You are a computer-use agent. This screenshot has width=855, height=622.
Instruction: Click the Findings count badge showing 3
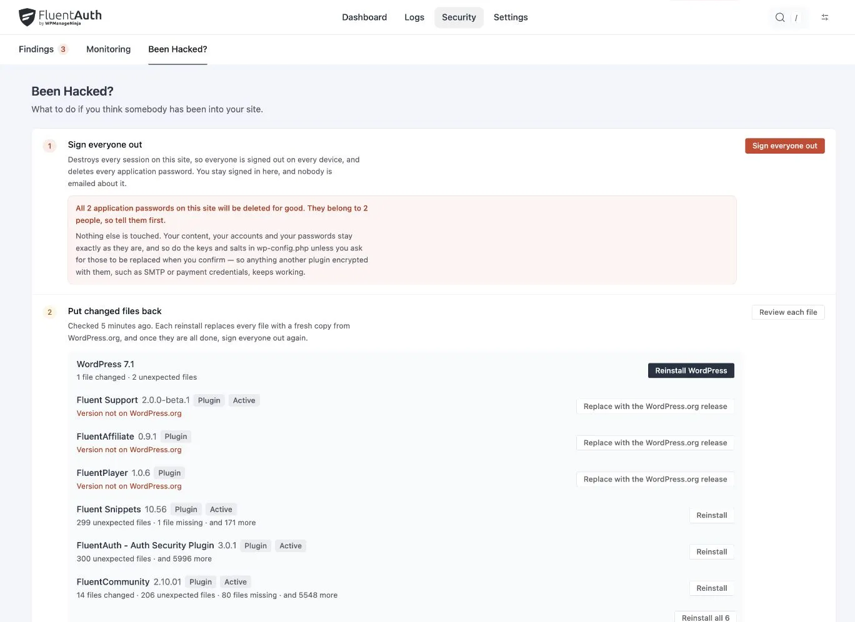(x=63, y=49)
